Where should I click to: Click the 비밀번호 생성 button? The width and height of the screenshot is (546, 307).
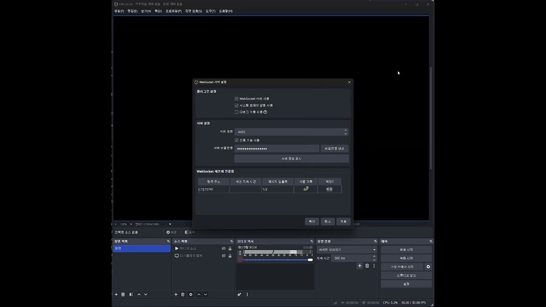(x=334, y=148)
